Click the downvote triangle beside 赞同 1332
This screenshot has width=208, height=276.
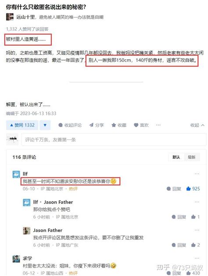point(45,125)
